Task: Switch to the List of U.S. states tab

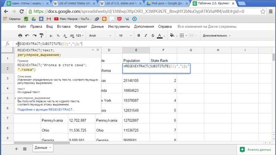Action: pos(121,3)
